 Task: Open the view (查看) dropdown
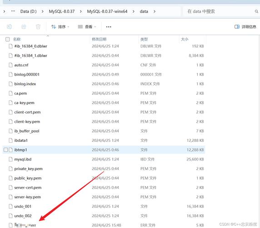point(87,27)
